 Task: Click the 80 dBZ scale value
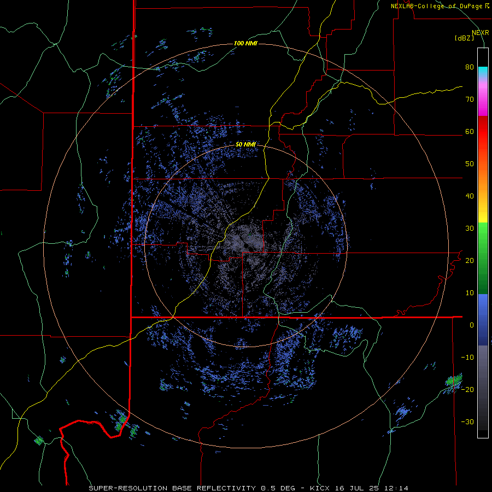coord(470,67)
